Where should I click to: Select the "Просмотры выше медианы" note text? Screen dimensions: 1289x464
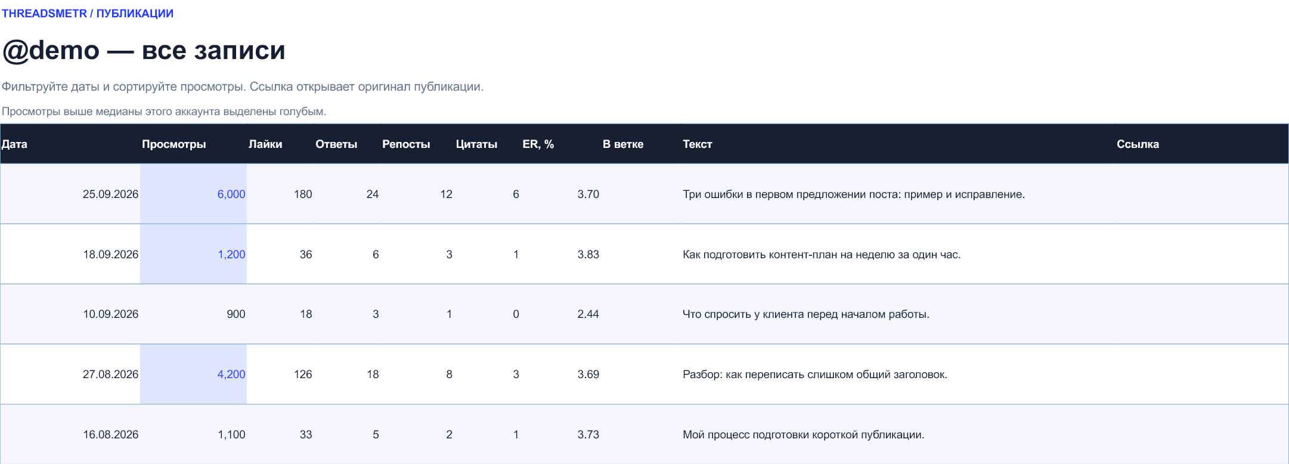164,112
